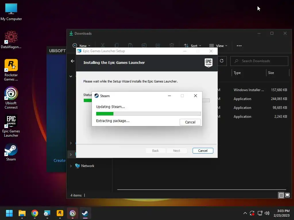294x220 pixels.
Task: Select the Windows Installer 157,680 KB row
Action: [x=252, y=90]
